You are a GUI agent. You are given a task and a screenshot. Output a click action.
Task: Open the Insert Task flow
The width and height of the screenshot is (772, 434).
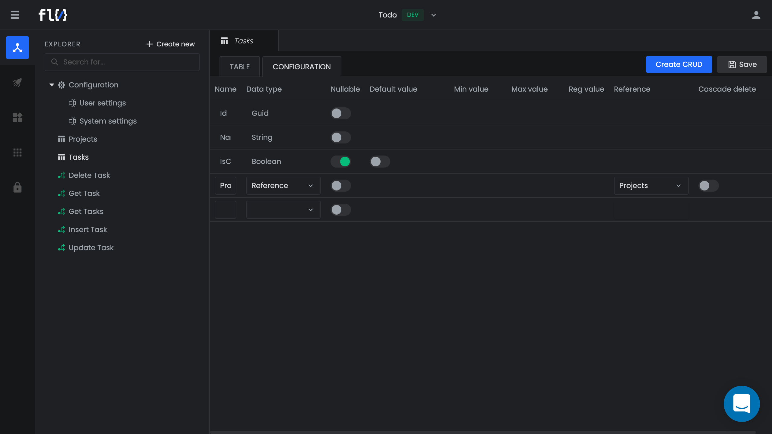(88, 230)
